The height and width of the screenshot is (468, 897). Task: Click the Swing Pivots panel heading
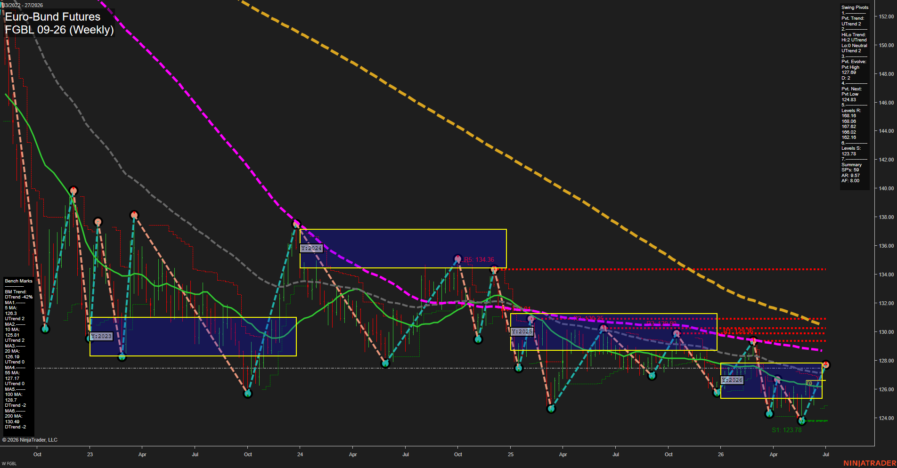click(x=855, y=8)
